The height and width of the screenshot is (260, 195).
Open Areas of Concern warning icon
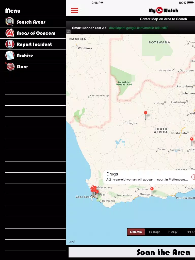pyautogui.click(x=10, y=33)
